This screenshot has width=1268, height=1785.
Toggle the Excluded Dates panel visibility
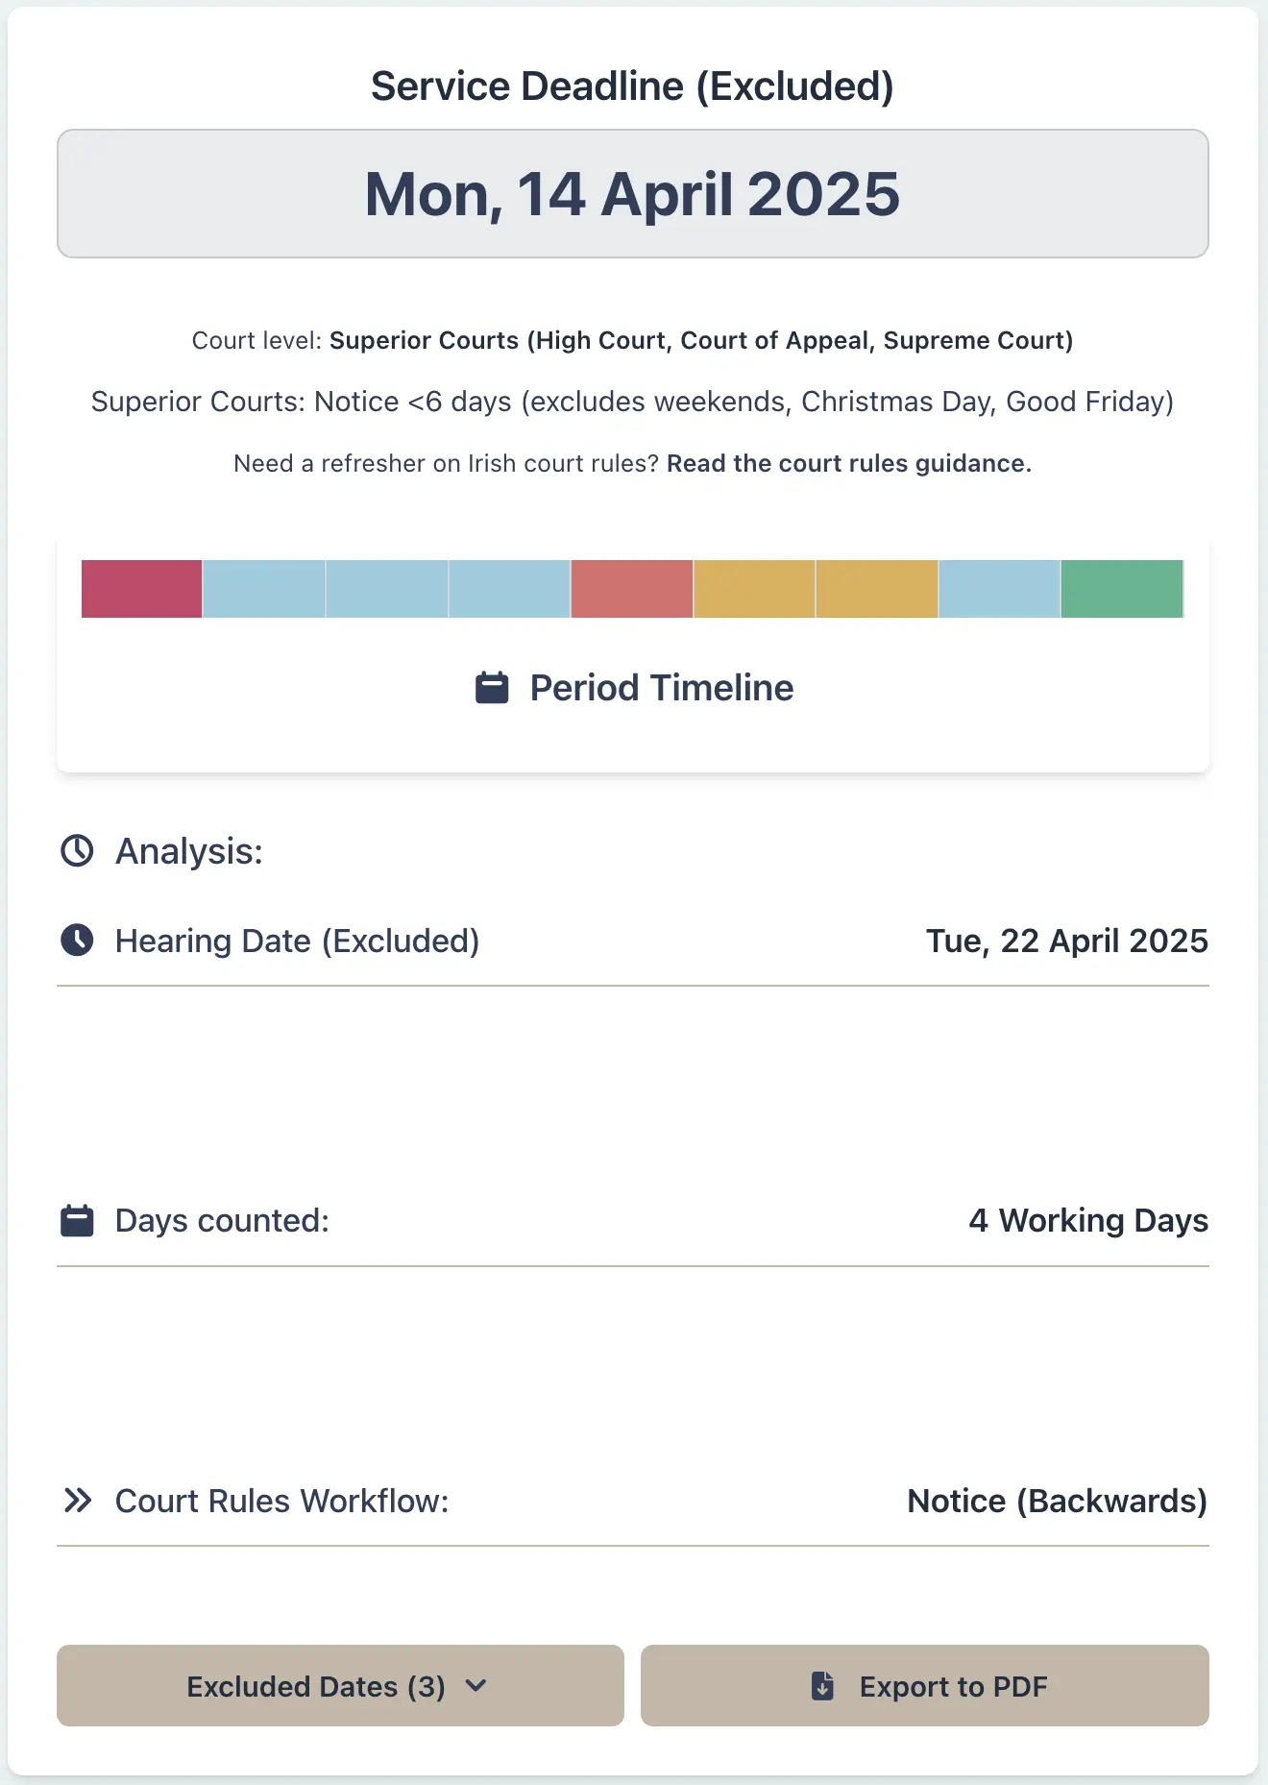tap(340, 1685)
